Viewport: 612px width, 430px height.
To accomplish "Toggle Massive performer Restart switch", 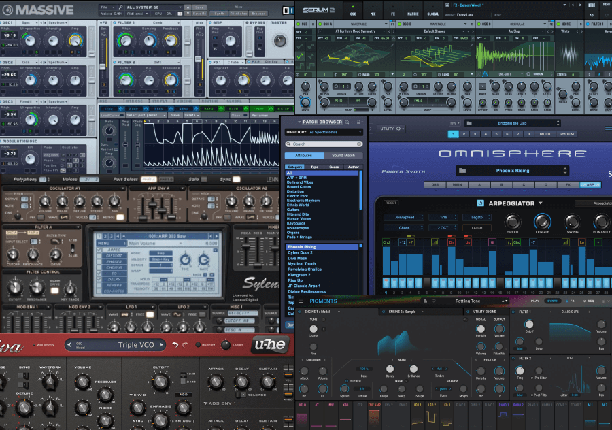I will coord(116,149).
